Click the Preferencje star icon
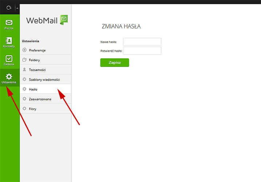The height and width of the screenshot is (182, 261). [24, 50]
